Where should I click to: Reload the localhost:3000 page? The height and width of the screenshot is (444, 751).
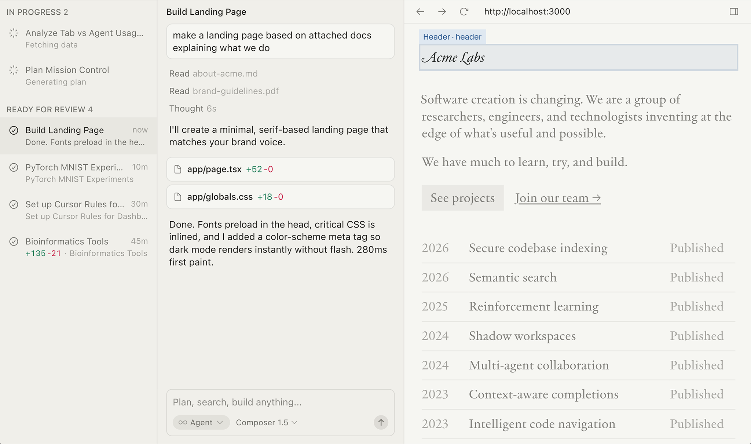[x=464, y=11]
